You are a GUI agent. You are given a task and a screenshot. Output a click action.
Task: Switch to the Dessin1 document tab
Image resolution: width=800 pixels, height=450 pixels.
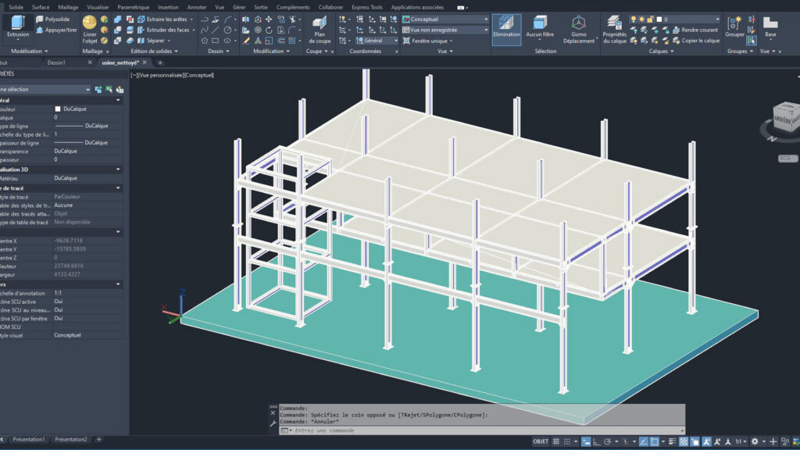tap(56, 62)
